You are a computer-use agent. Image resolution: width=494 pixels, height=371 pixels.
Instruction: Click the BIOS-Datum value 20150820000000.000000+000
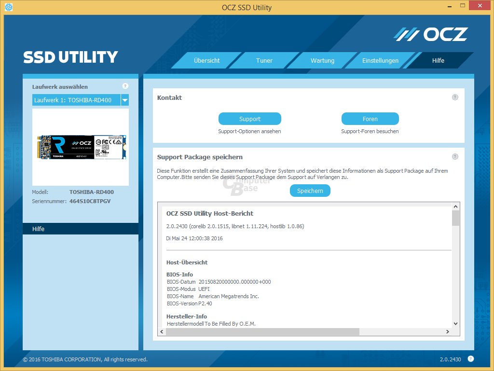click(235, 282)
